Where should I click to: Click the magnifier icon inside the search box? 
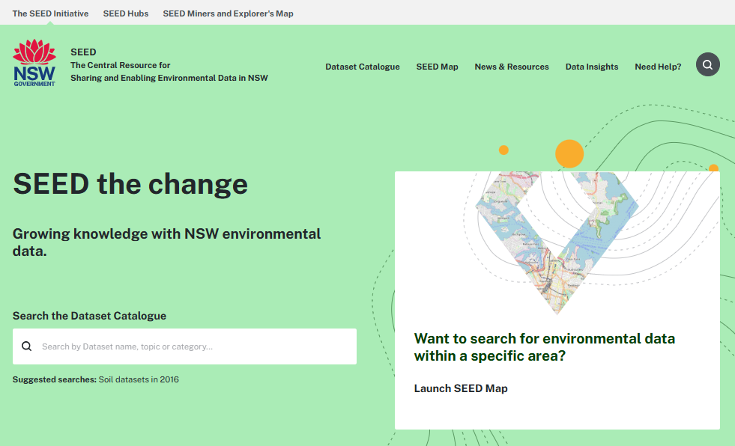pyautogui.click(x=27, y=346)
